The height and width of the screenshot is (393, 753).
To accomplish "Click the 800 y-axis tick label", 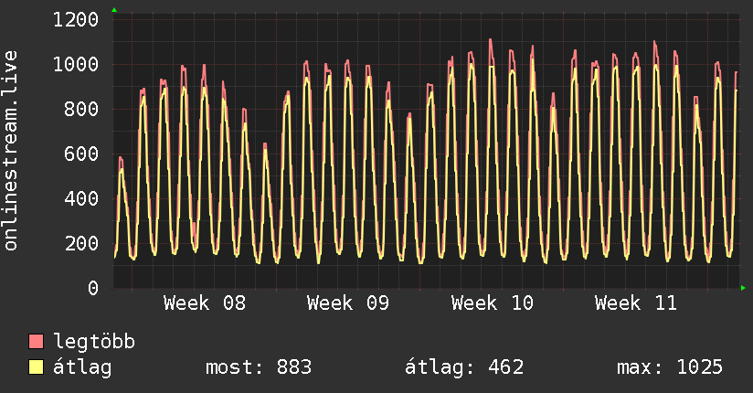I will coord(81,109).
